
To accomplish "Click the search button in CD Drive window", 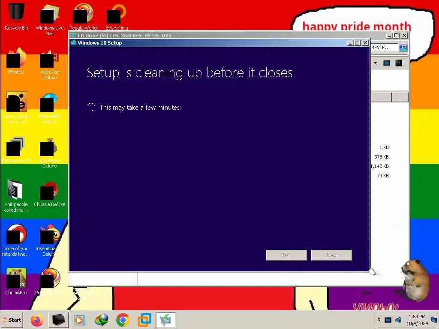I will point(403,48).
